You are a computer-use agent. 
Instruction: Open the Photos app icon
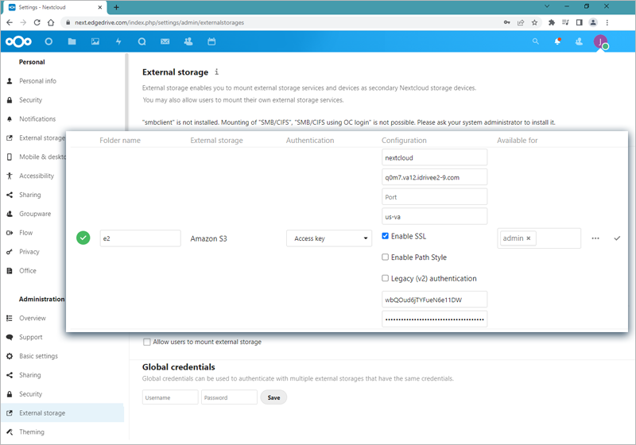(x=95, y=41)
